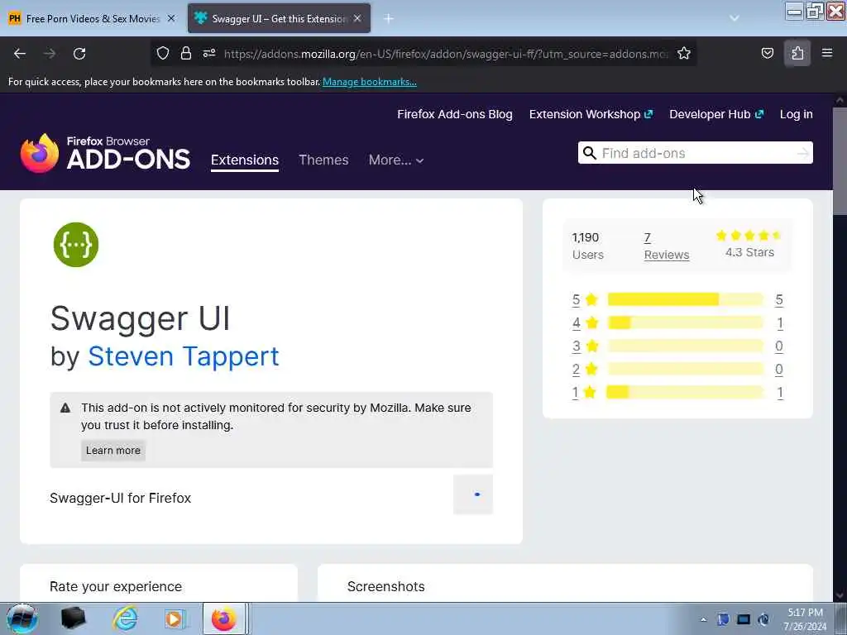This screenshot has width=847, height=635.
Task: Click the padlock site security icon
Action: [x=186, y=53]
